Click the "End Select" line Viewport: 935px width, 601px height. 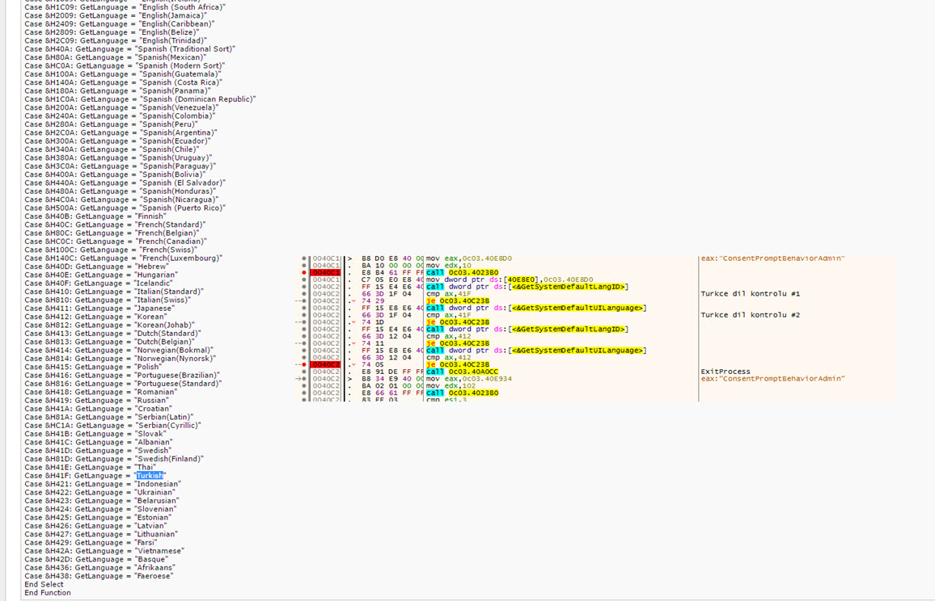[44, 584]
